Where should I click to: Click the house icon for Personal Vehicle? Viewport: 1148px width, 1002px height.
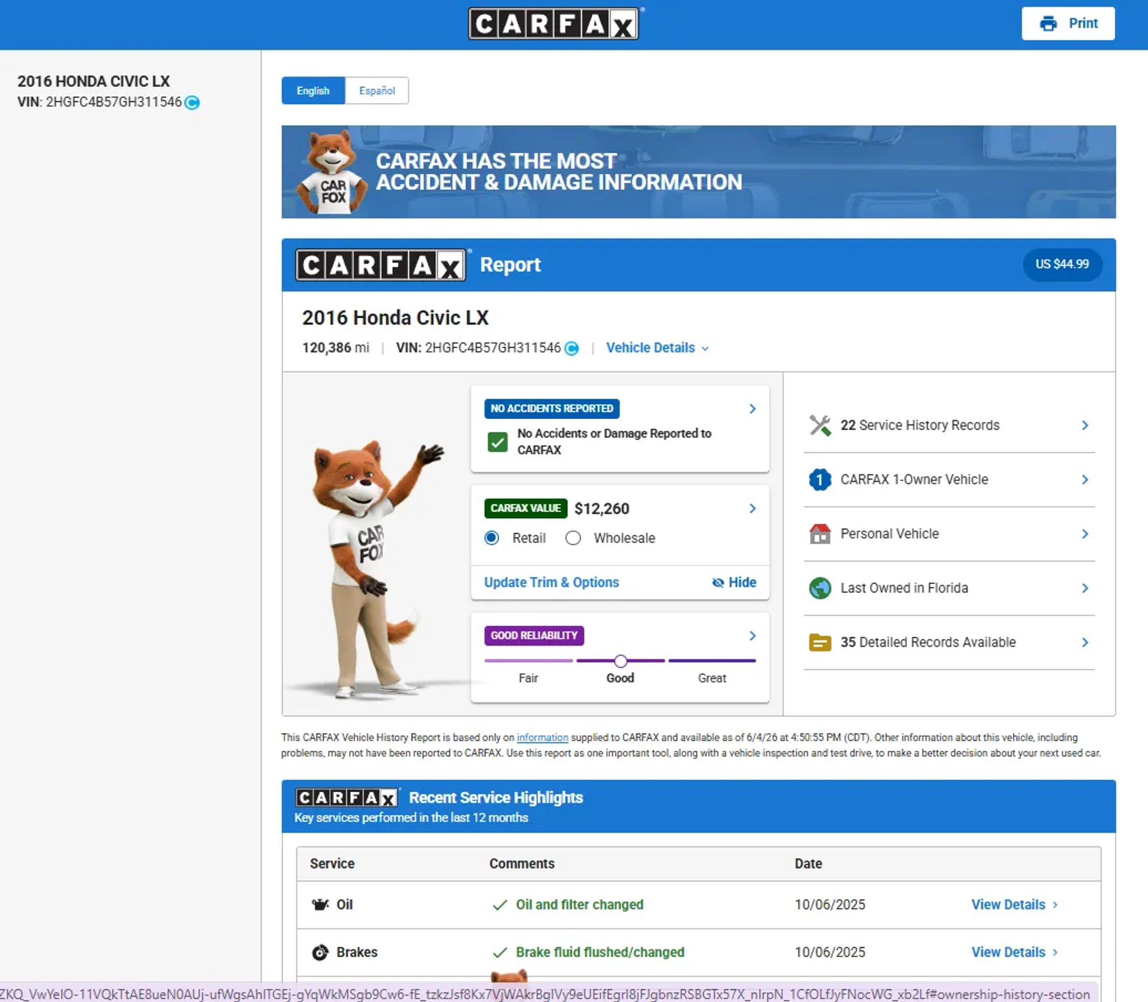coord(820,534)
